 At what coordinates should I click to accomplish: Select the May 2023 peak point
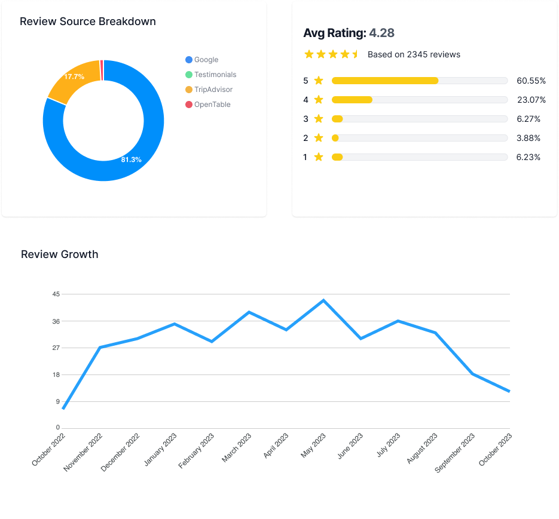point(323,300)
